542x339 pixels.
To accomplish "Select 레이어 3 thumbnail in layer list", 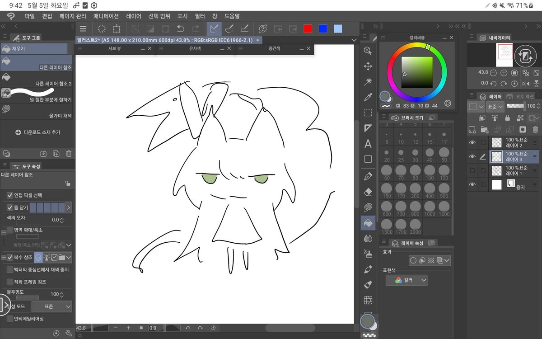I will click(x=497, y=156).
